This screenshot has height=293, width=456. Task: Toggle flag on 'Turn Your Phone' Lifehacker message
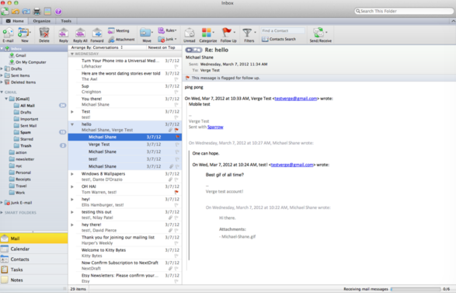click(x=176, y=66)
